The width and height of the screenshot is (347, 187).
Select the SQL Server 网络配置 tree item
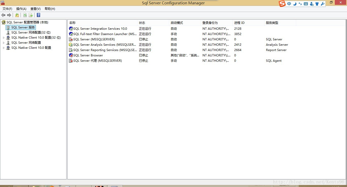click(26, 43)
